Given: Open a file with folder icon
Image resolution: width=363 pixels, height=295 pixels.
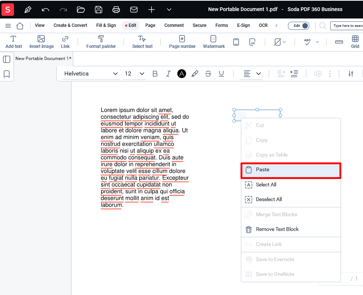Looking at the screenshot, I should point(81,10).
